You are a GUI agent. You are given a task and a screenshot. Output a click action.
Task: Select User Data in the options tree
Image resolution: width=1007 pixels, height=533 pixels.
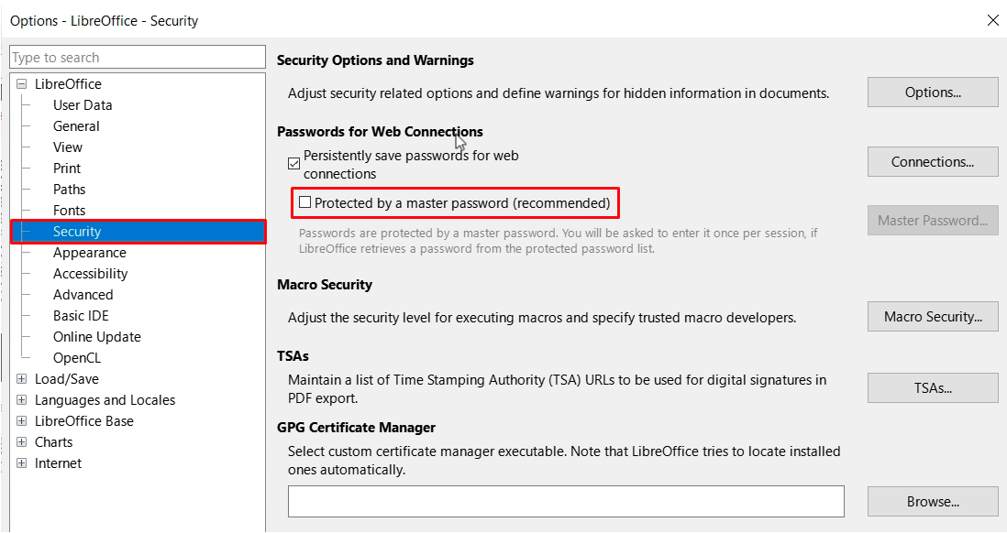[83, 105]
